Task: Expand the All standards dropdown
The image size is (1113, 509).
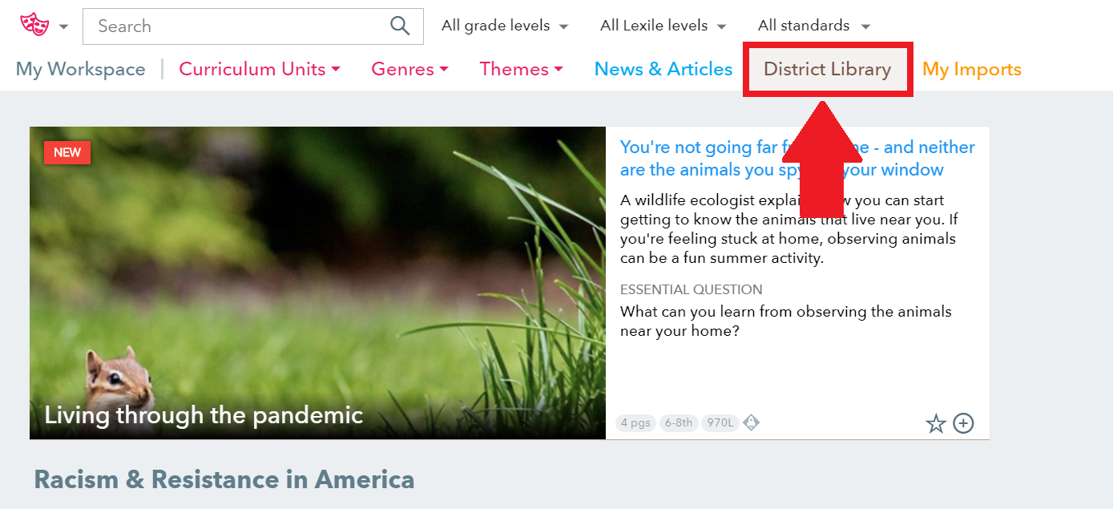Action: click(814, 26)
